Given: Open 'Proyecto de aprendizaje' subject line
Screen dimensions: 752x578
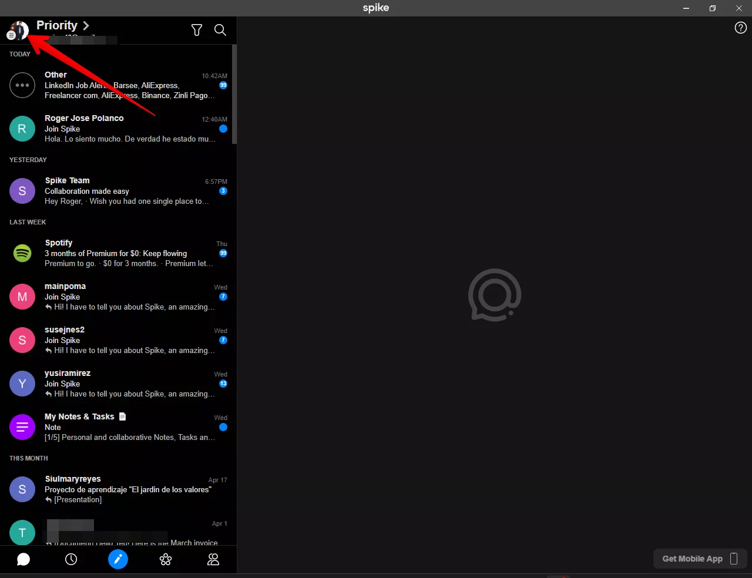Looking at the screenshot, I should [128, 489].
